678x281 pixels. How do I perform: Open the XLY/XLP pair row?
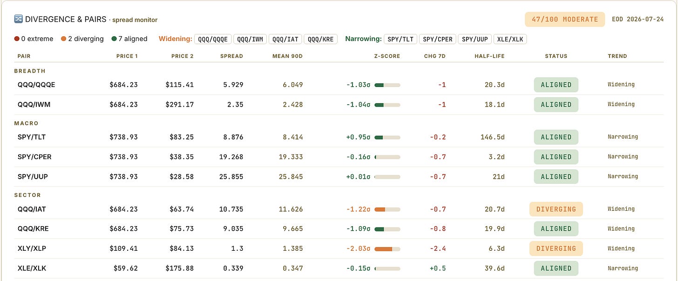click(339, 248)
